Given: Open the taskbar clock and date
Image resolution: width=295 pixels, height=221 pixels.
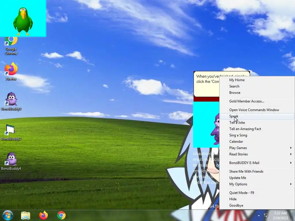Looking at the screenshot, I should (280, 216).
